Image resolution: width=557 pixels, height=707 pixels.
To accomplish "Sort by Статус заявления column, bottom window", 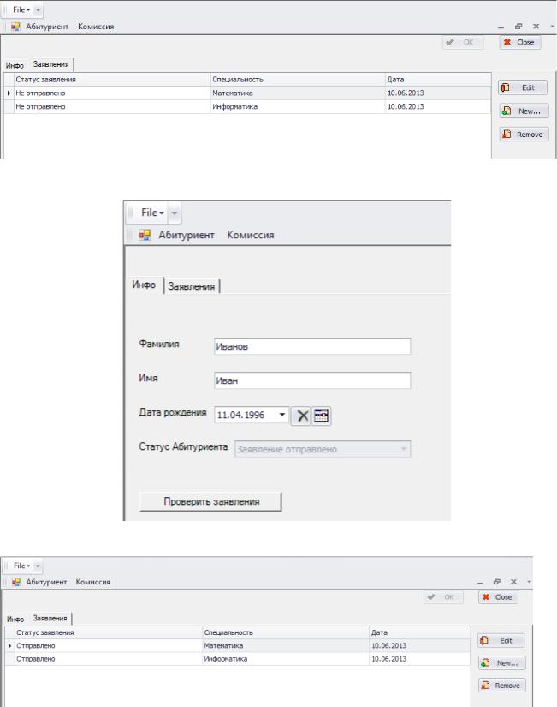I will [x=109, y=632].
